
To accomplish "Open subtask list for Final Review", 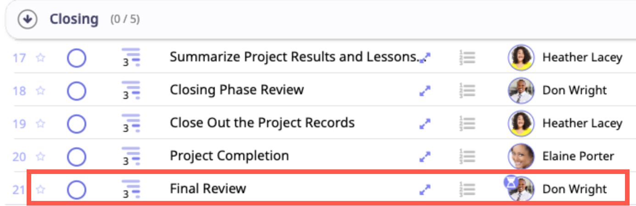I will [467, 189].
